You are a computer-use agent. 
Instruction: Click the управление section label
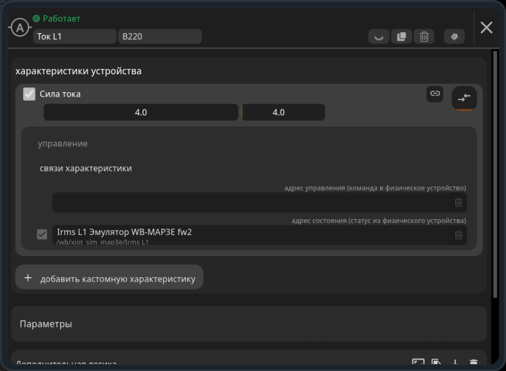click(62, 143)
